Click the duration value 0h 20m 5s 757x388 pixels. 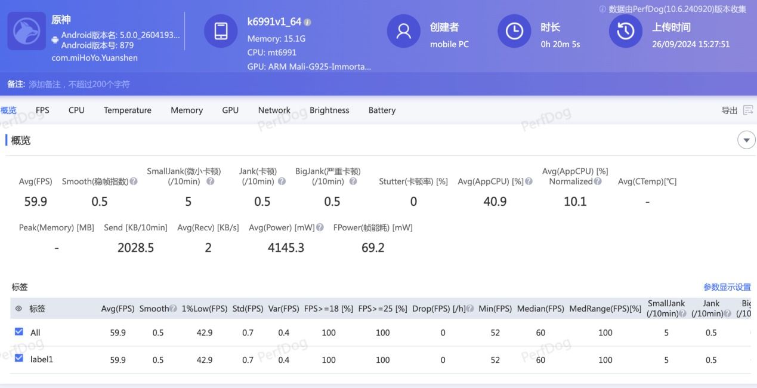[x=560, y=44]
